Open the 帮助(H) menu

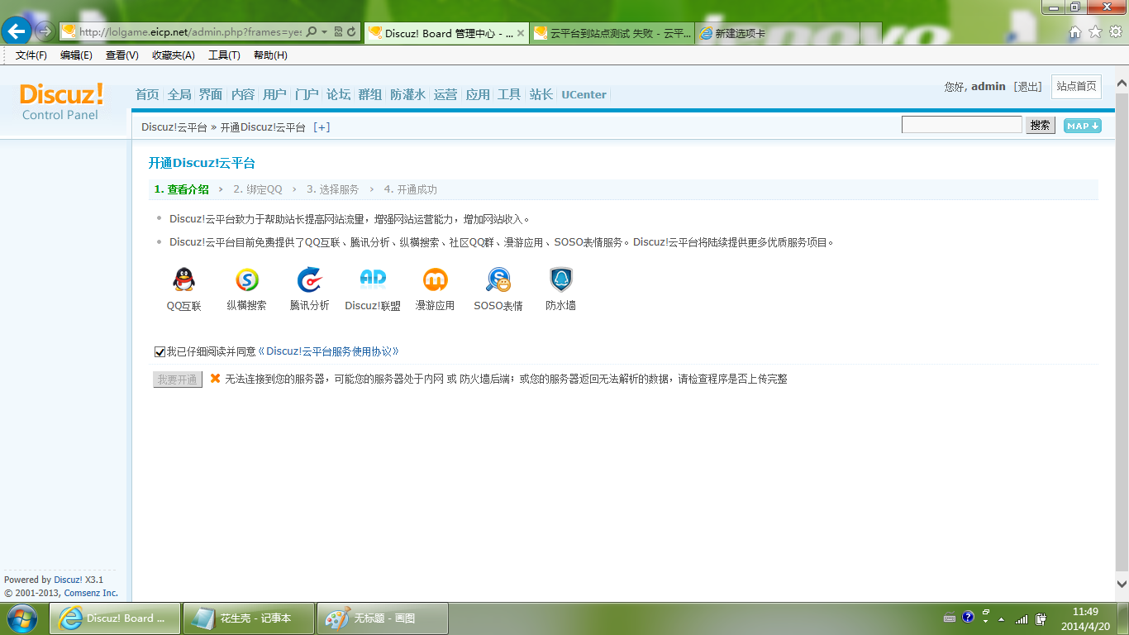click(x=270, y=55)
